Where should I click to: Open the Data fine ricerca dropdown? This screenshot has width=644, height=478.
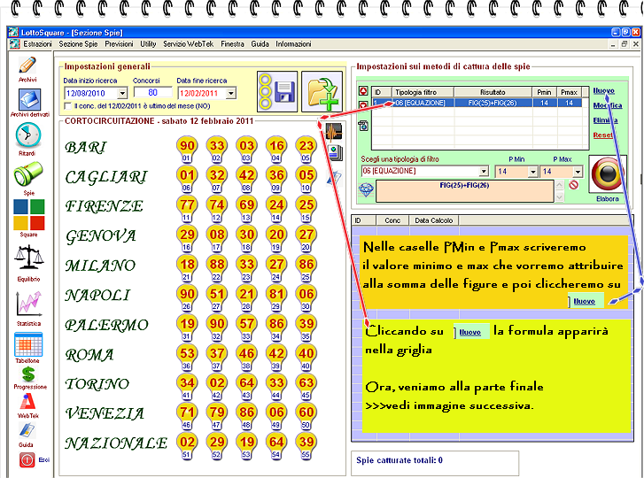pyautogui.click(x=231, y=94)
